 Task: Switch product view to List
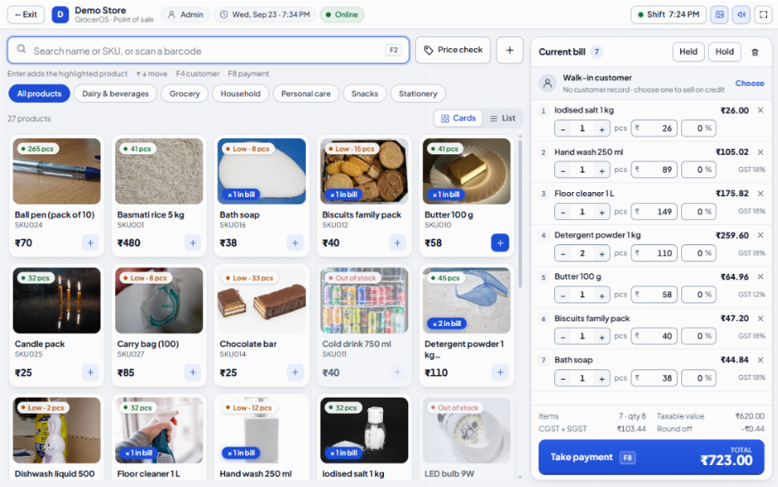(503, 118)
